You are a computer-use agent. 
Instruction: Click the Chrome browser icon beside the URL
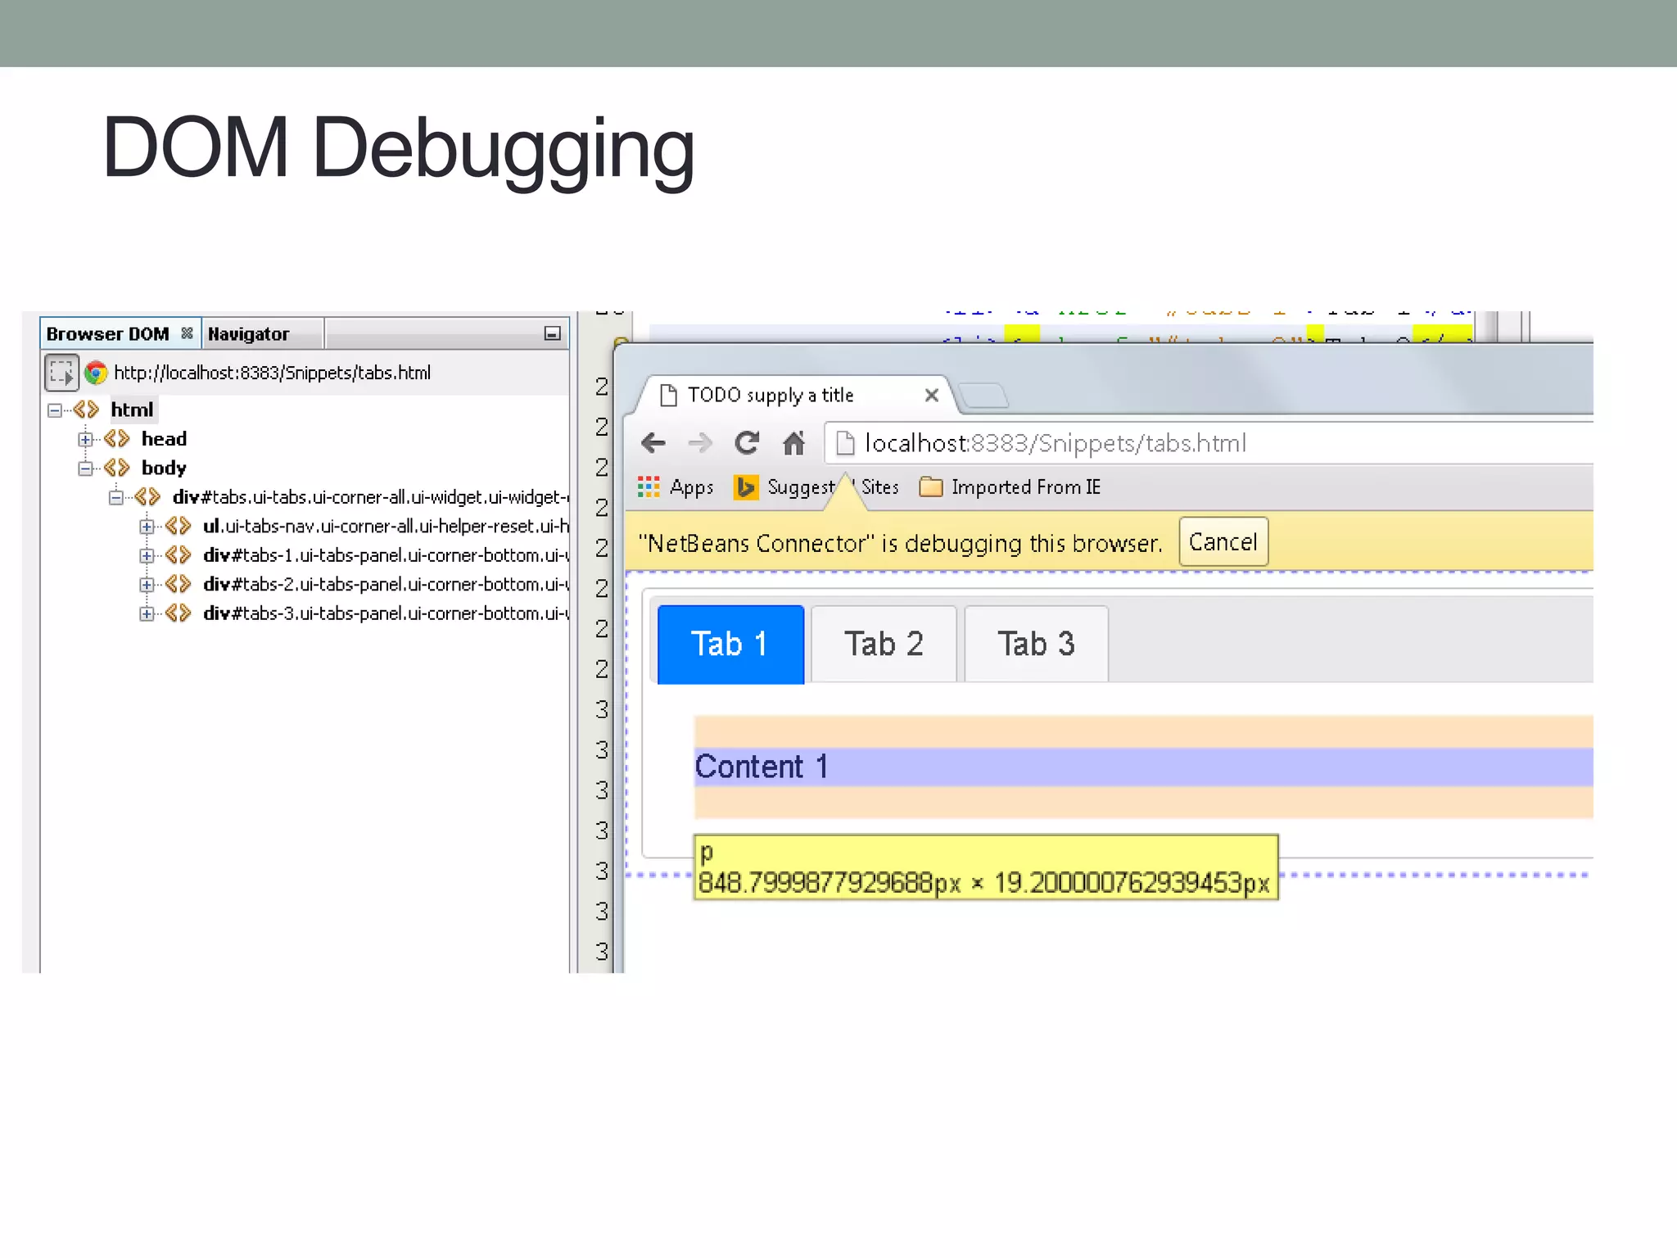(x=96, y=373)
